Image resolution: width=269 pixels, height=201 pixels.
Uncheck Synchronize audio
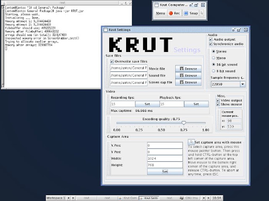pos(211,44)
